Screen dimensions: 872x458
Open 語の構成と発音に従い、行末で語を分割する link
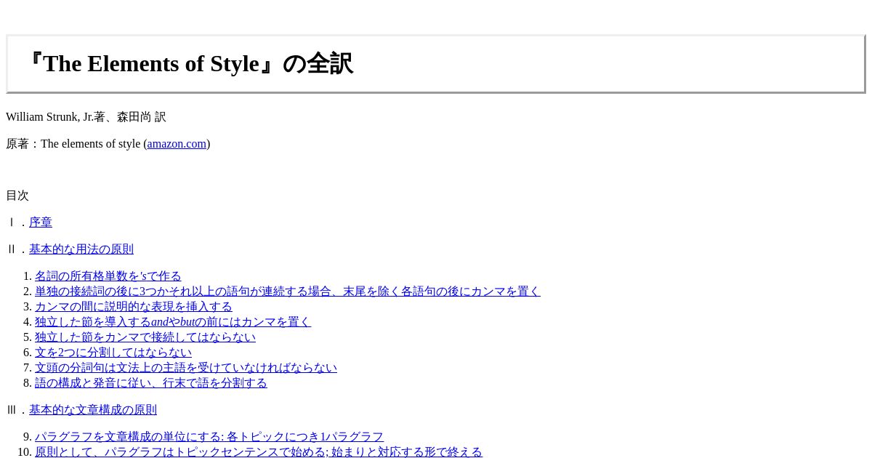(151, 383)
